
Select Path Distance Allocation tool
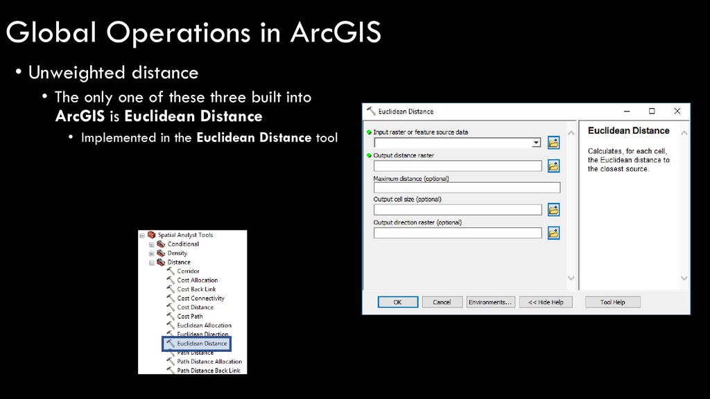point(209,362)
